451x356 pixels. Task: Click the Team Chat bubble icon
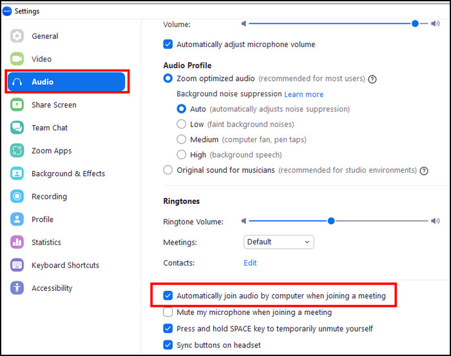pyautogui.click(x=17, y=128)
